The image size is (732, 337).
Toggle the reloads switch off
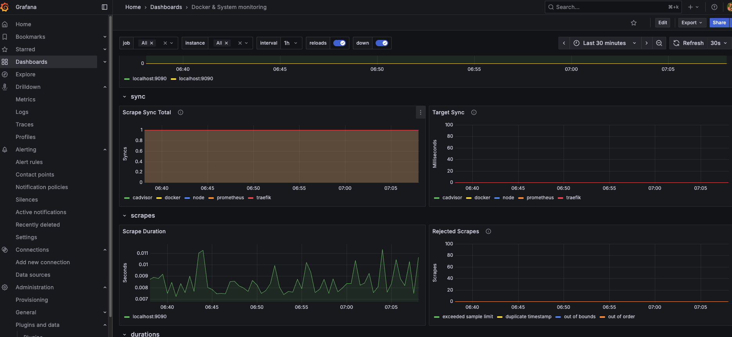[x=339, y=43]
